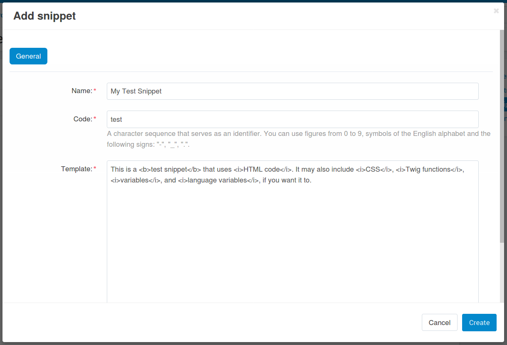This screenshot has height=345, width=507.
Task: Click the Cancel button
Action: pos(440,323)
